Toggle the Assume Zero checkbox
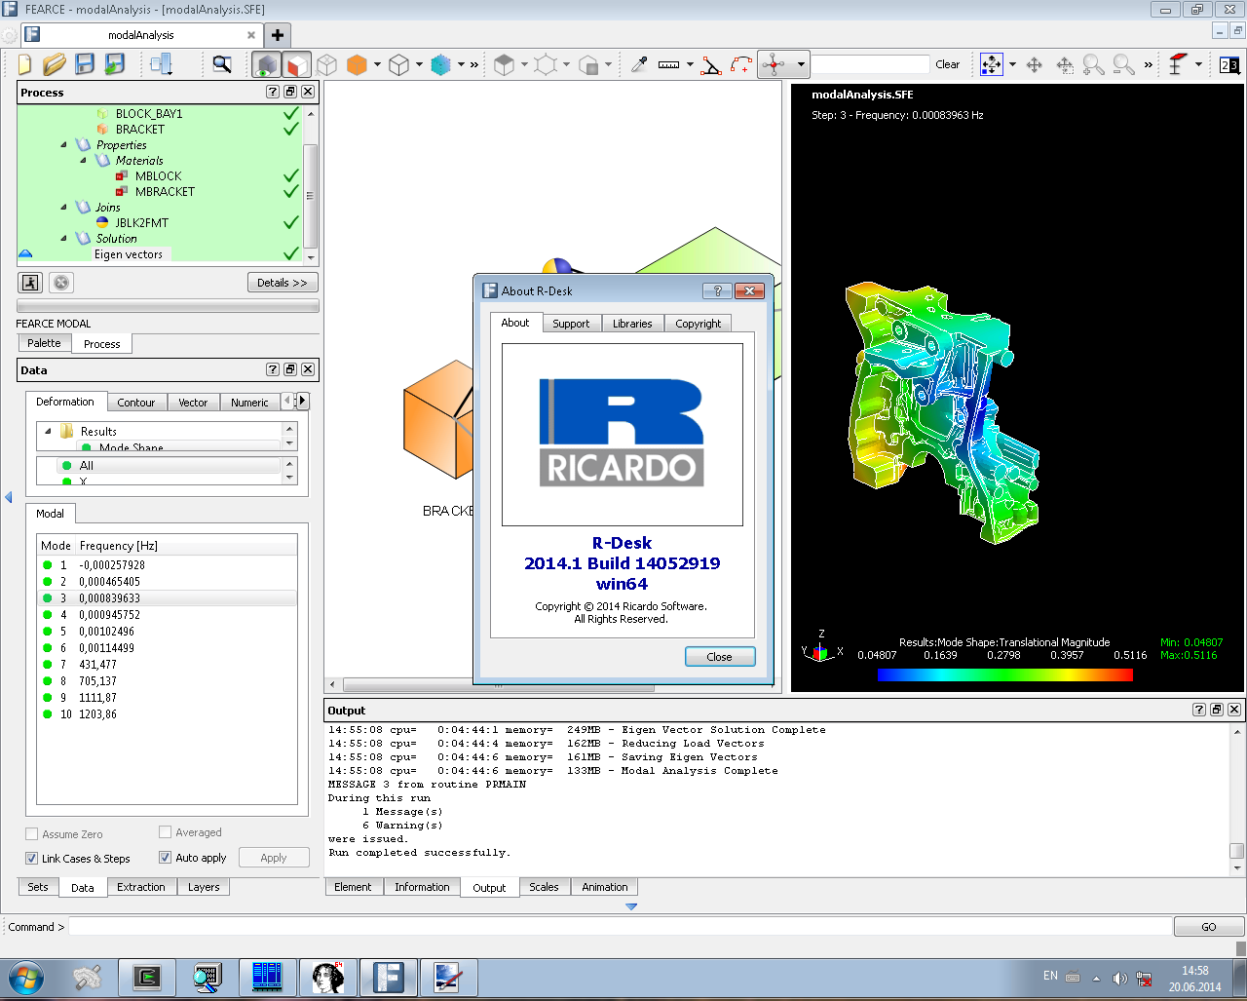 [32, 834]
